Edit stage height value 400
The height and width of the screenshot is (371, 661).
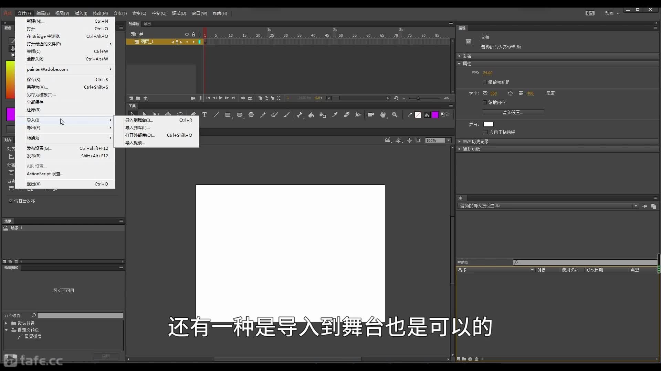coord(530,93)
